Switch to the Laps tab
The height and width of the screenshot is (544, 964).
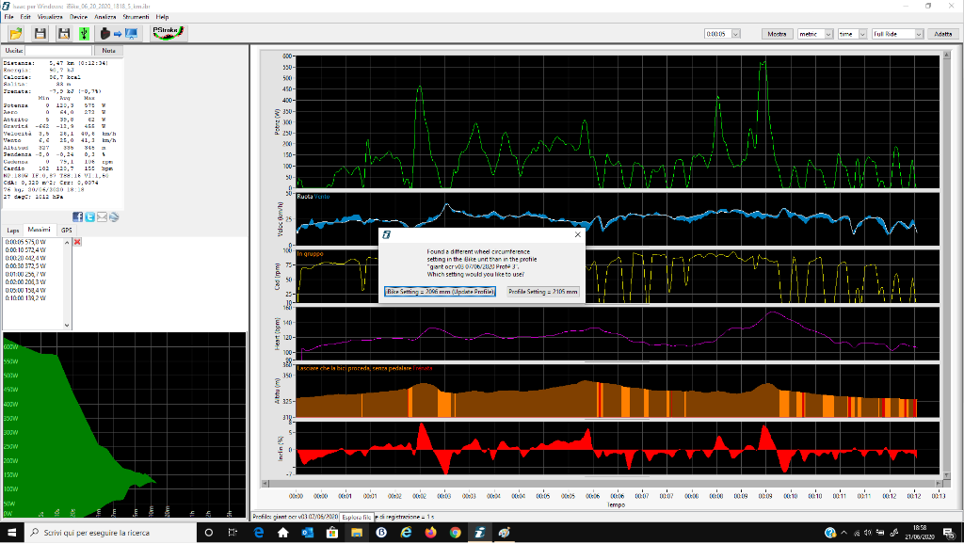[x=13, y=230]
